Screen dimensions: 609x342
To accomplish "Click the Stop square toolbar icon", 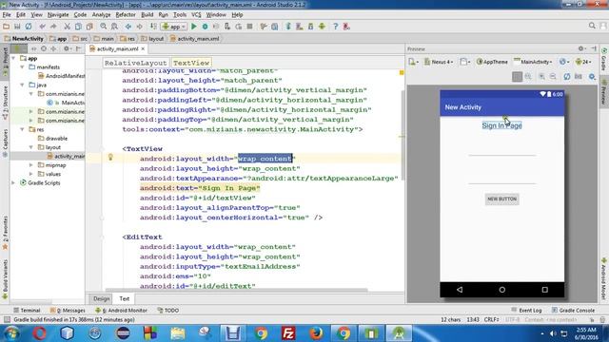I will pos(249,27).
